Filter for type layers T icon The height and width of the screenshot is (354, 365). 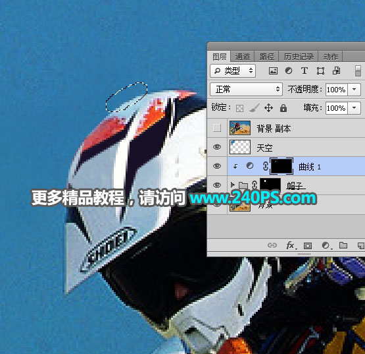304,71
